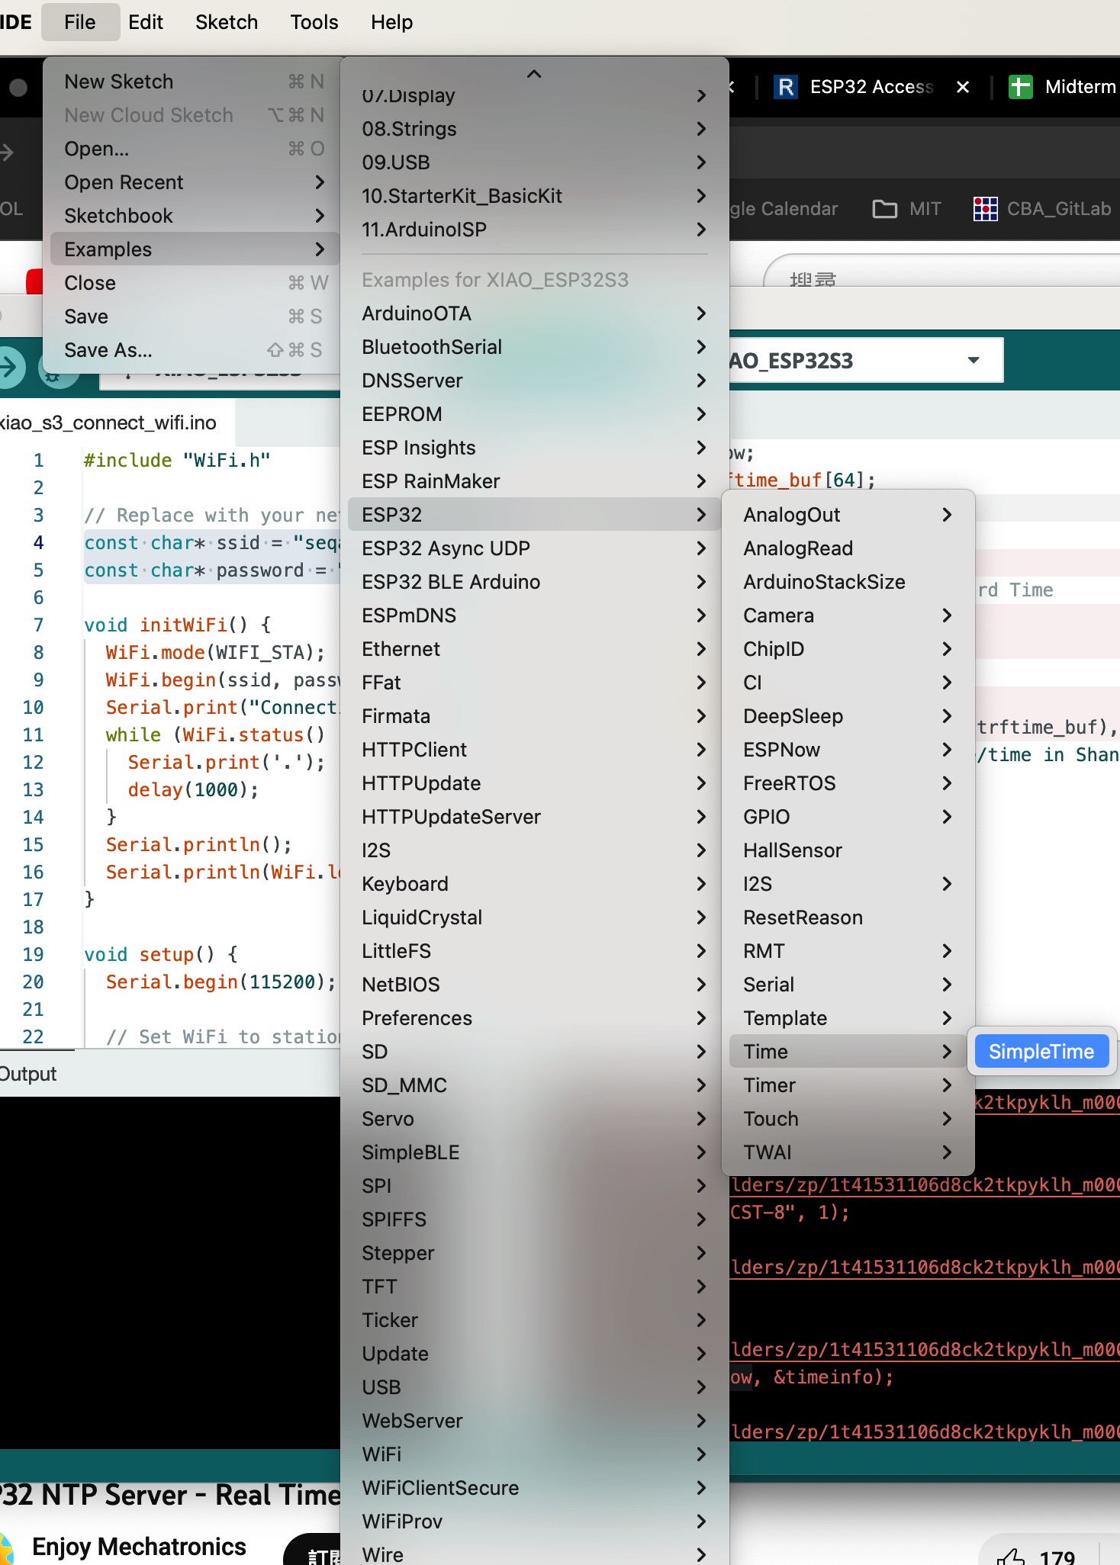The image size is (1120, 1565).
Task: Open the SimpleTime example sketch
Action: tap(1041, 1052)
